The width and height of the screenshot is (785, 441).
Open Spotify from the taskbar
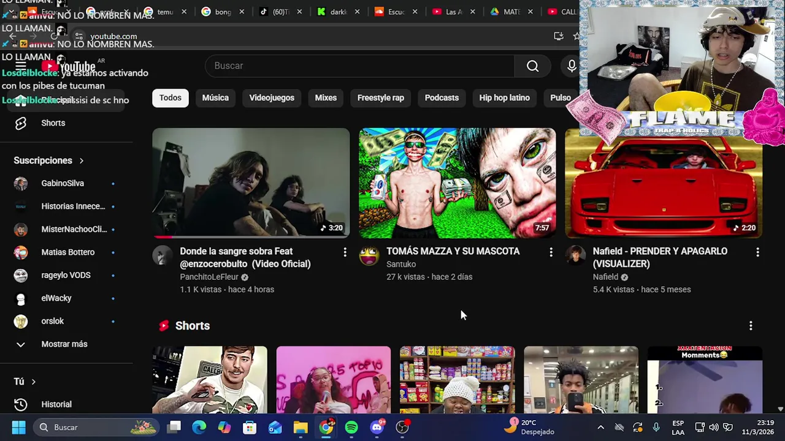point(351,428)
